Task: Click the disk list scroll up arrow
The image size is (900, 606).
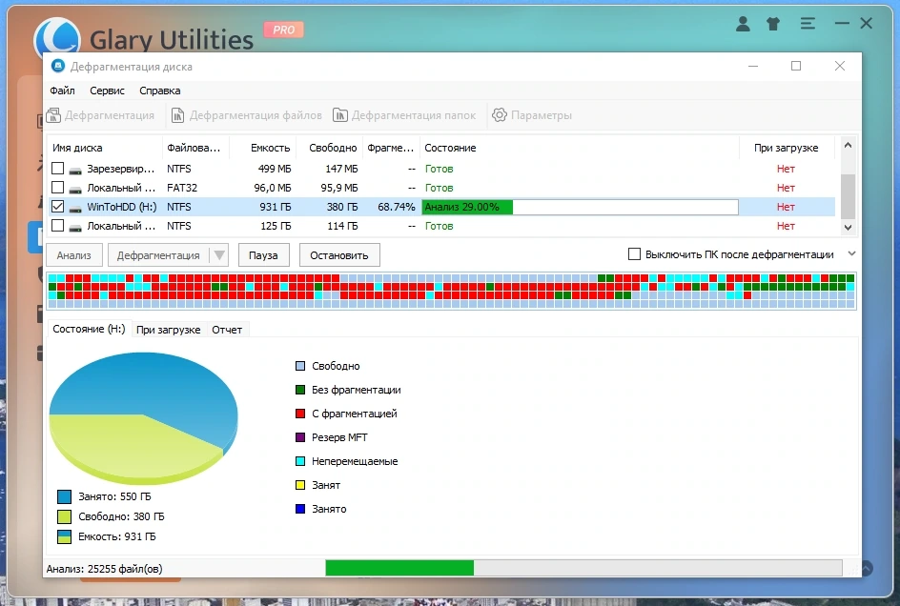Action: pyautogui.click(x=848, y=145)
